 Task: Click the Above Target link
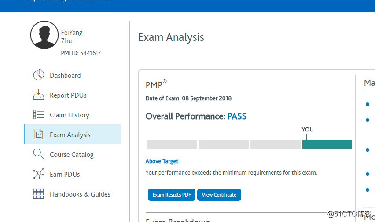pos(162,161)
